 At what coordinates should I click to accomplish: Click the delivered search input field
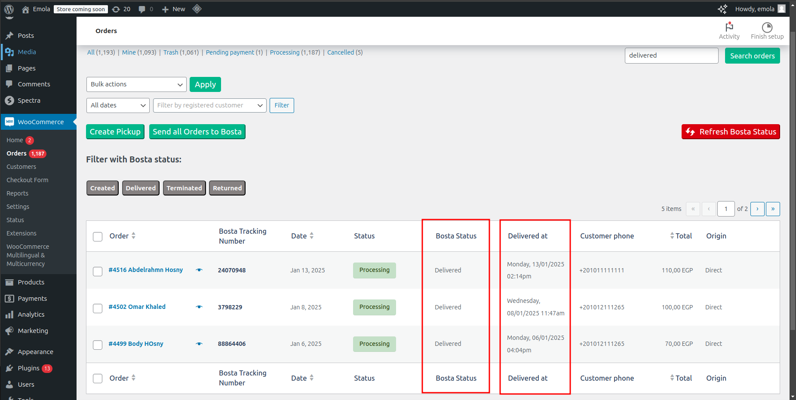pos(671,56)
